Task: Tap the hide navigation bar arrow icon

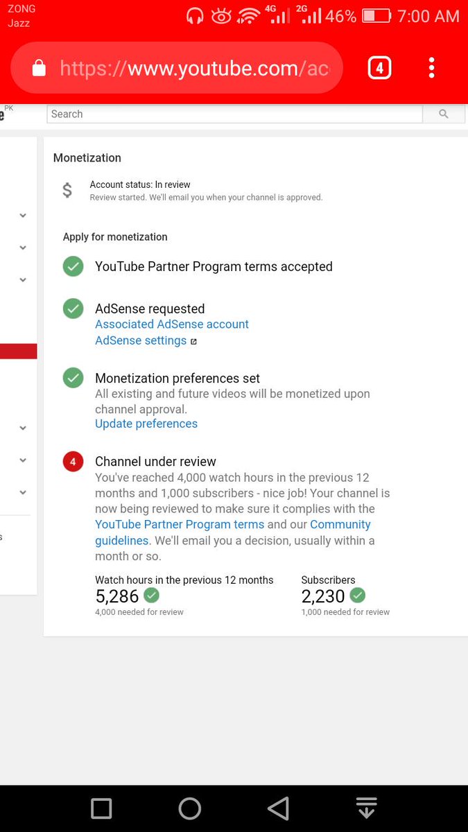Action: click(x=366, y=808)
